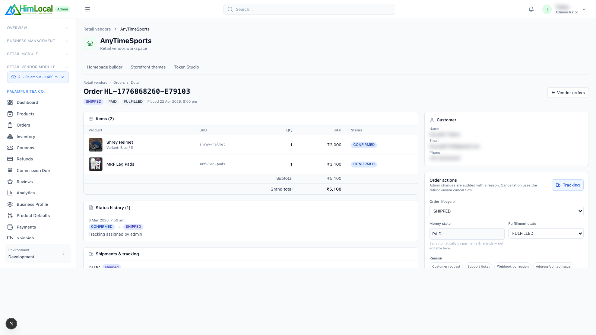This screenshot has width=596, height=335.
Task: Toggle the hamburger menu icon
Action: click(x=88, y=9)
